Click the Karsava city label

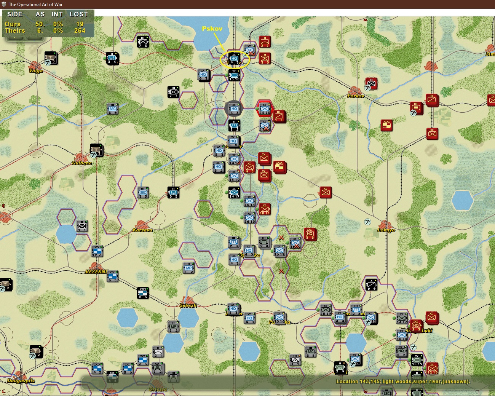(142, 230)
